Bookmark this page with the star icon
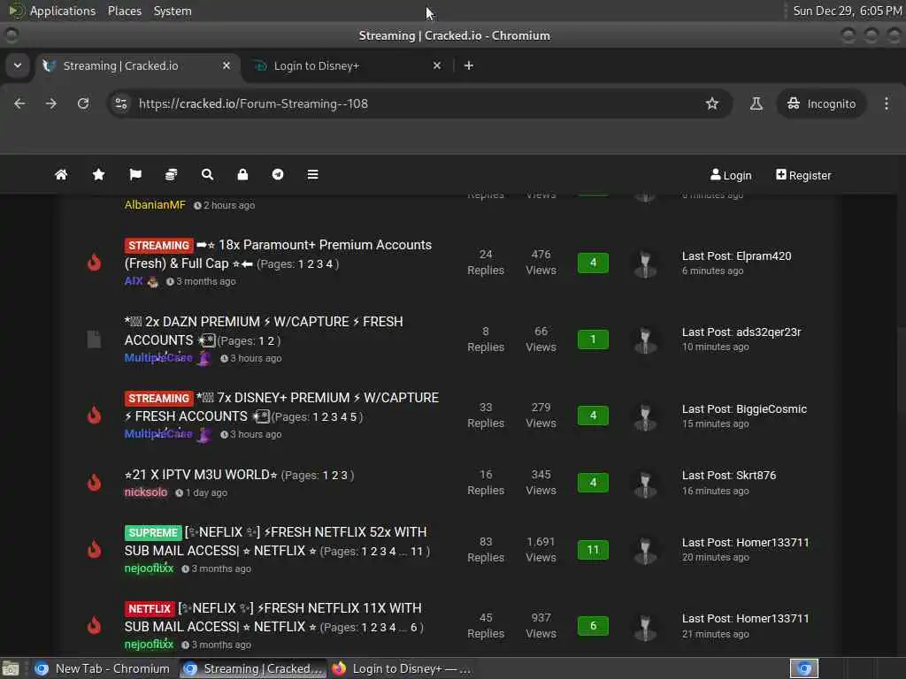 click(712, 103)
